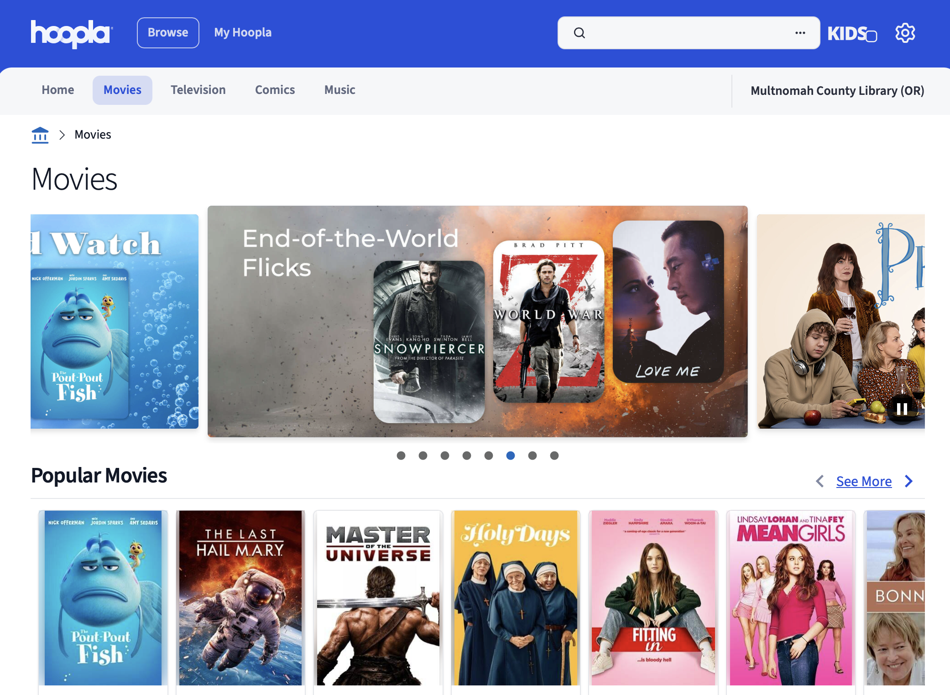Select the active sixth carousel dot

click(x=511, y=455)
